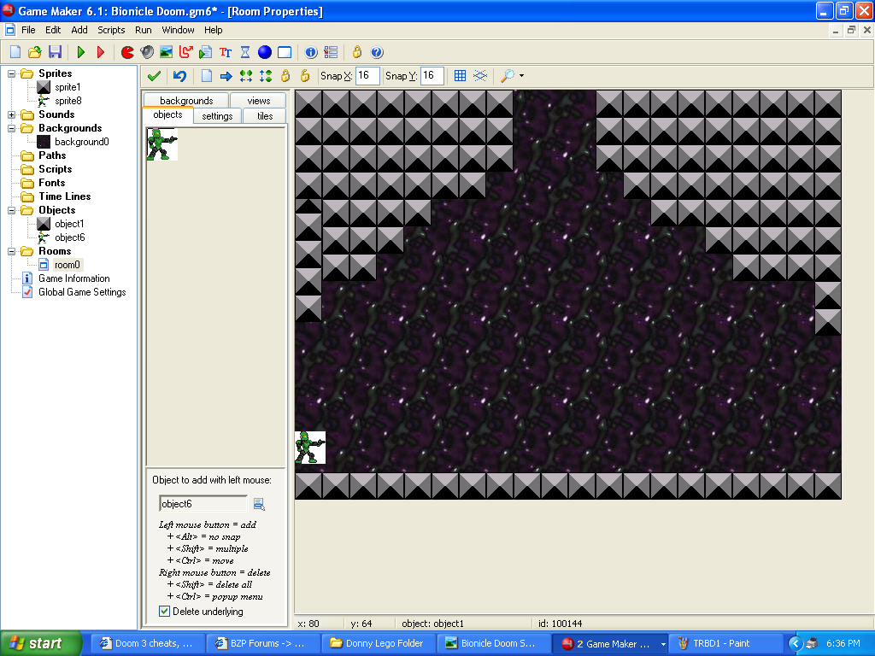Unlock all instances open padlock icon
Viewport: 875px width, 656px height.
305,76
